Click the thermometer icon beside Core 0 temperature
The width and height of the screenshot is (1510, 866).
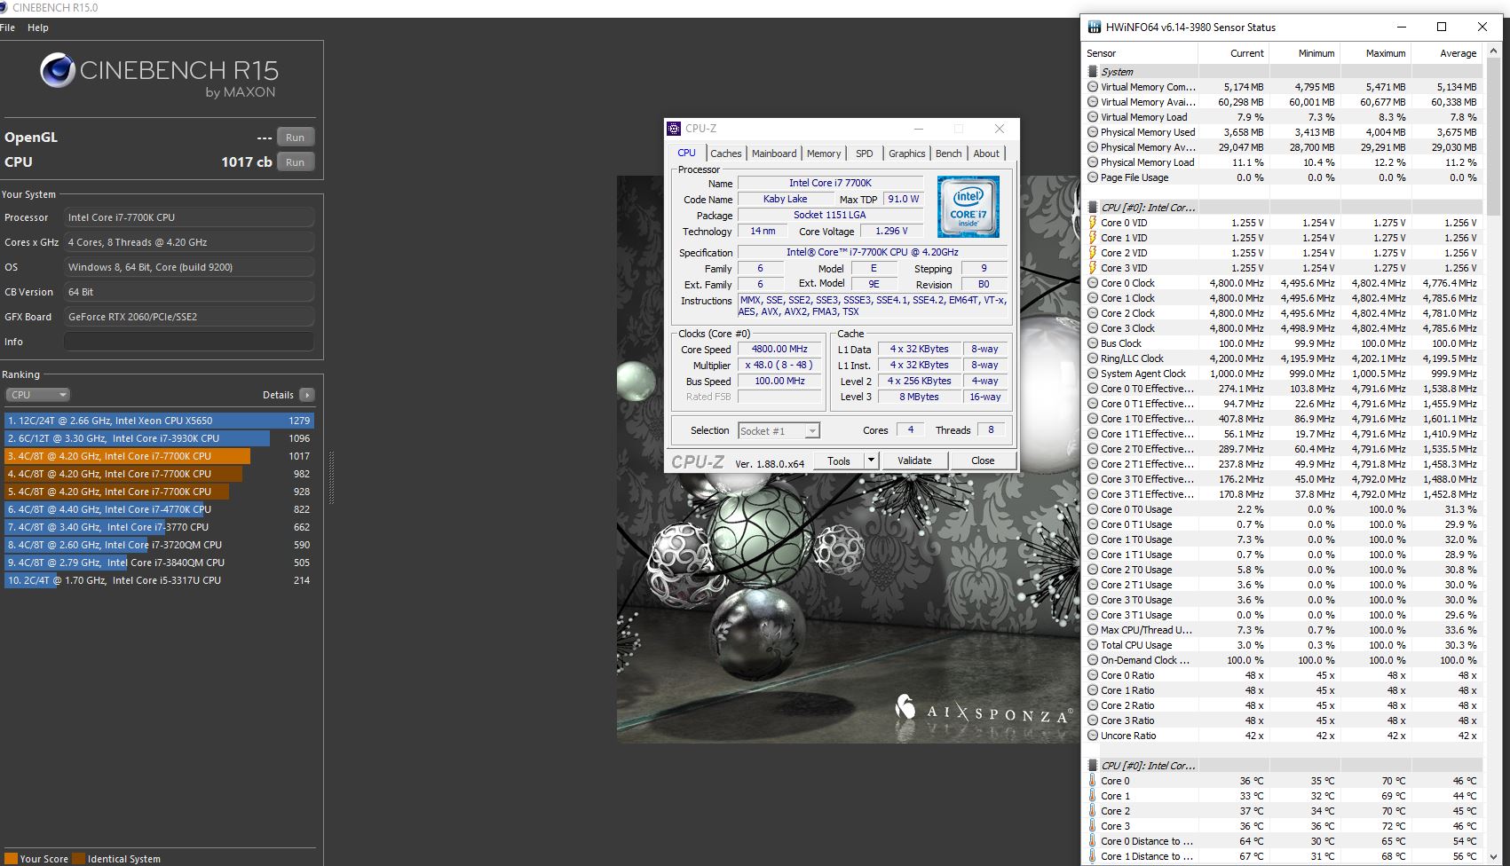tap(1093, 781)
